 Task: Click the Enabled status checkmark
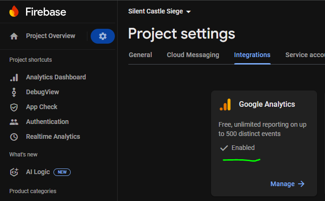coord(224,148)
